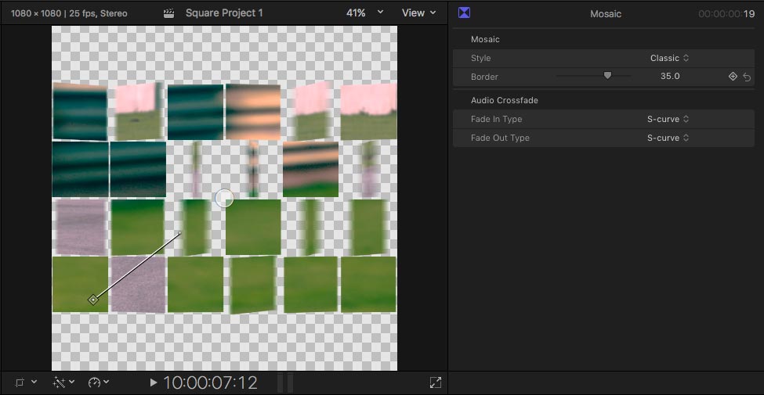Click the timecode display 10:00:07:12
The width and height of the screenshot is (764, 395).
pos(210,382)
